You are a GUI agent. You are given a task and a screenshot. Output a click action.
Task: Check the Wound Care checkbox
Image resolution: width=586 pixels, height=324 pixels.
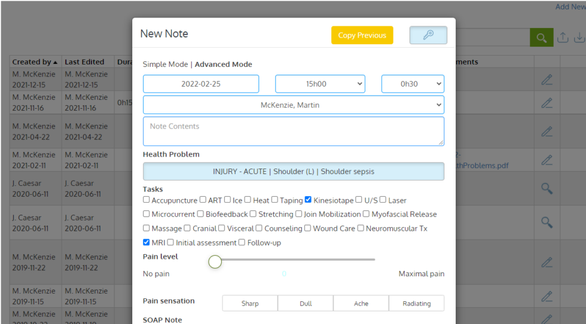(307, 228)
